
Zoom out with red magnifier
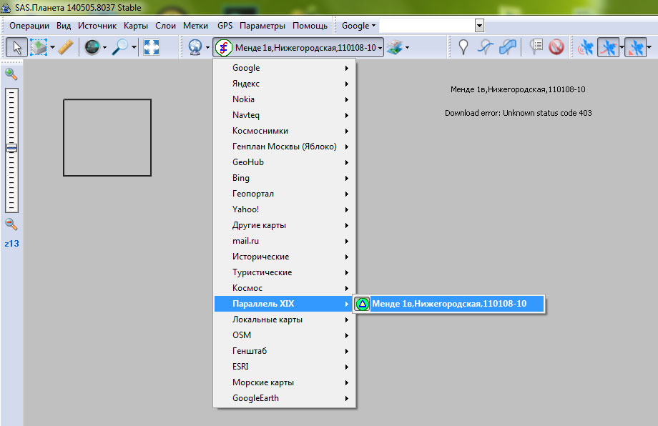pyautogui.click(x=11, y=224)
